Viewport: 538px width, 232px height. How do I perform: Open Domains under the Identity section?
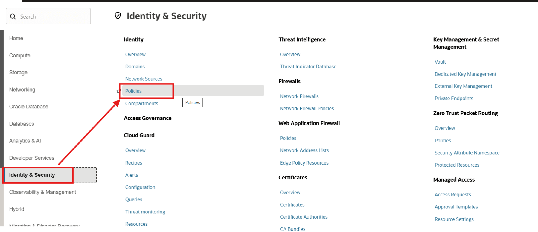(x=135, y=67)
